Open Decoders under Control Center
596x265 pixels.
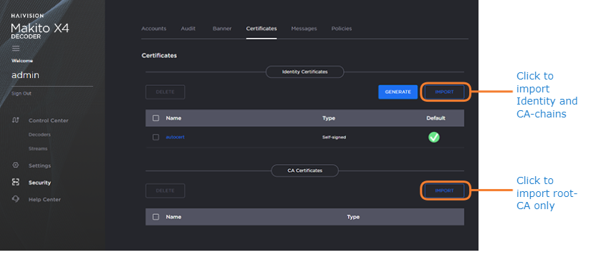[x=39, y=135]
